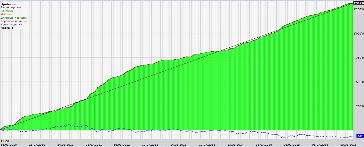364x147 pixels.
Task: Select the 'Медиана' legend entry
Action: pos(7,28)
